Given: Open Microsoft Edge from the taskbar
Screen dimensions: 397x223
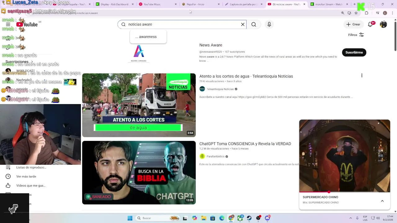Looking at the screenshot, I should [222, 218].
